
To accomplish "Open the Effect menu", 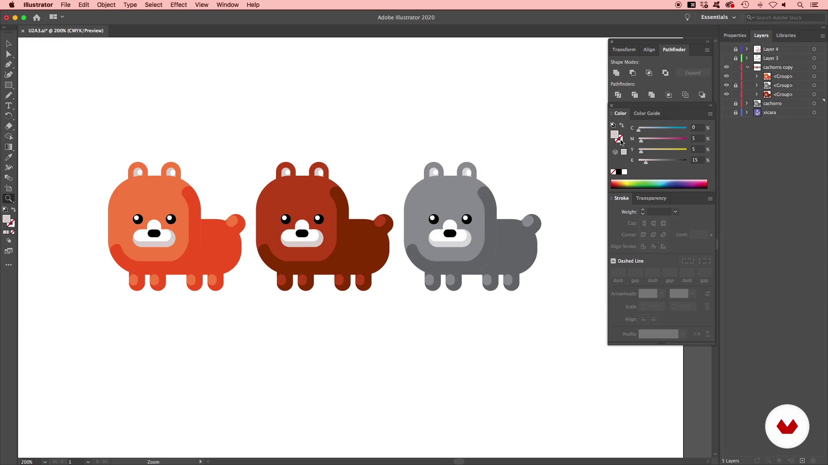I will point(178,5).
